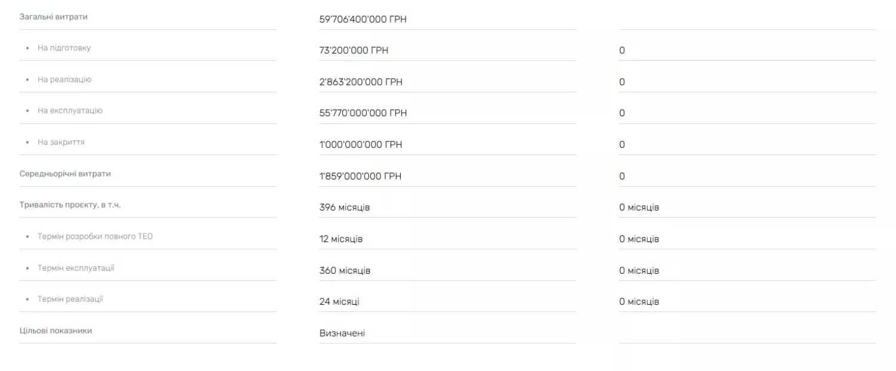Viewport: 896px width, 371px height.
Task: Select the 59'706'400'000 ГРН total value
Action: 363,19
